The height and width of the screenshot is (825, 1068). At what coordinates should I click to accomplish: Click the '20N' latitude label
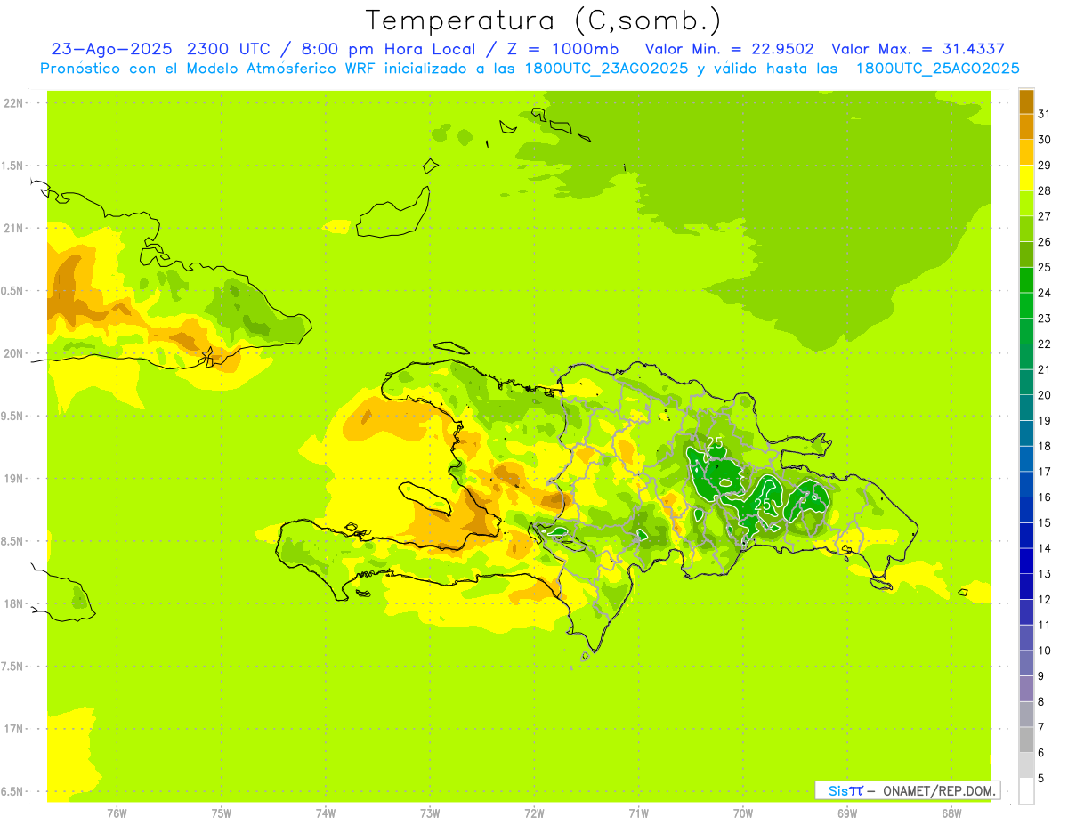point(13,353)
